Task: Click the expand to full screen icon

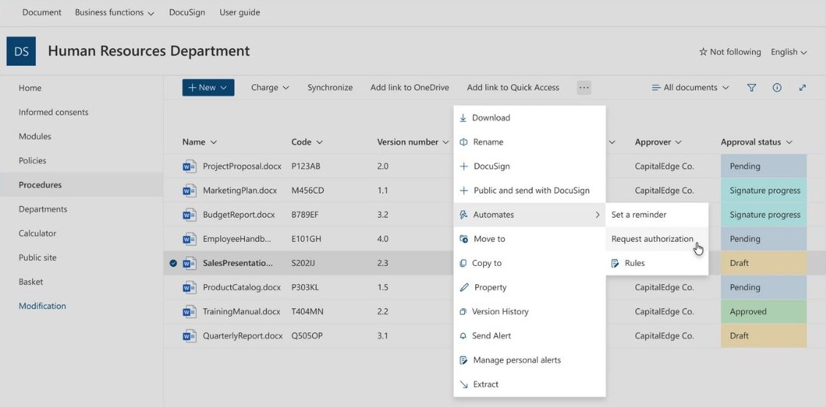Action: 803,88
